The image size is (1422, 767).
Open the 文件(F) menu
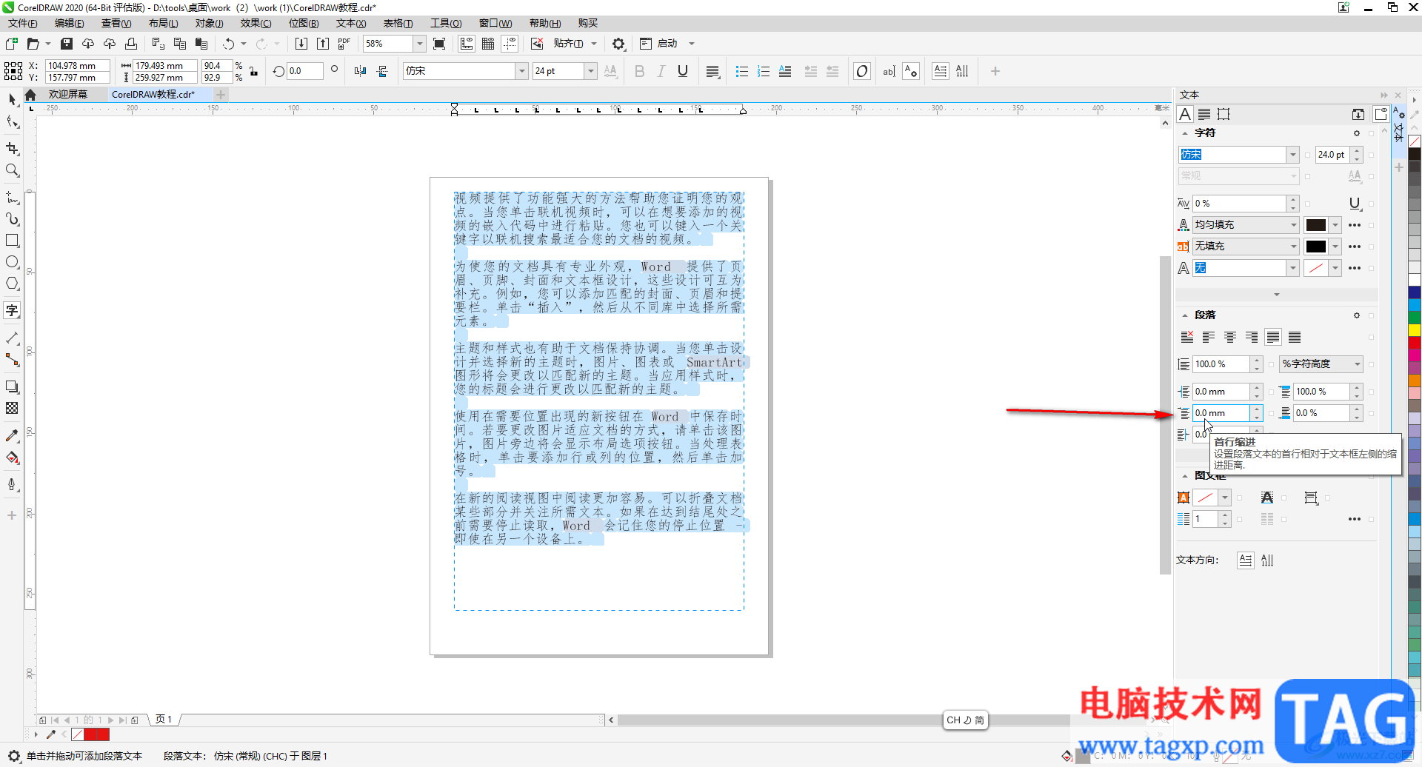23,24
